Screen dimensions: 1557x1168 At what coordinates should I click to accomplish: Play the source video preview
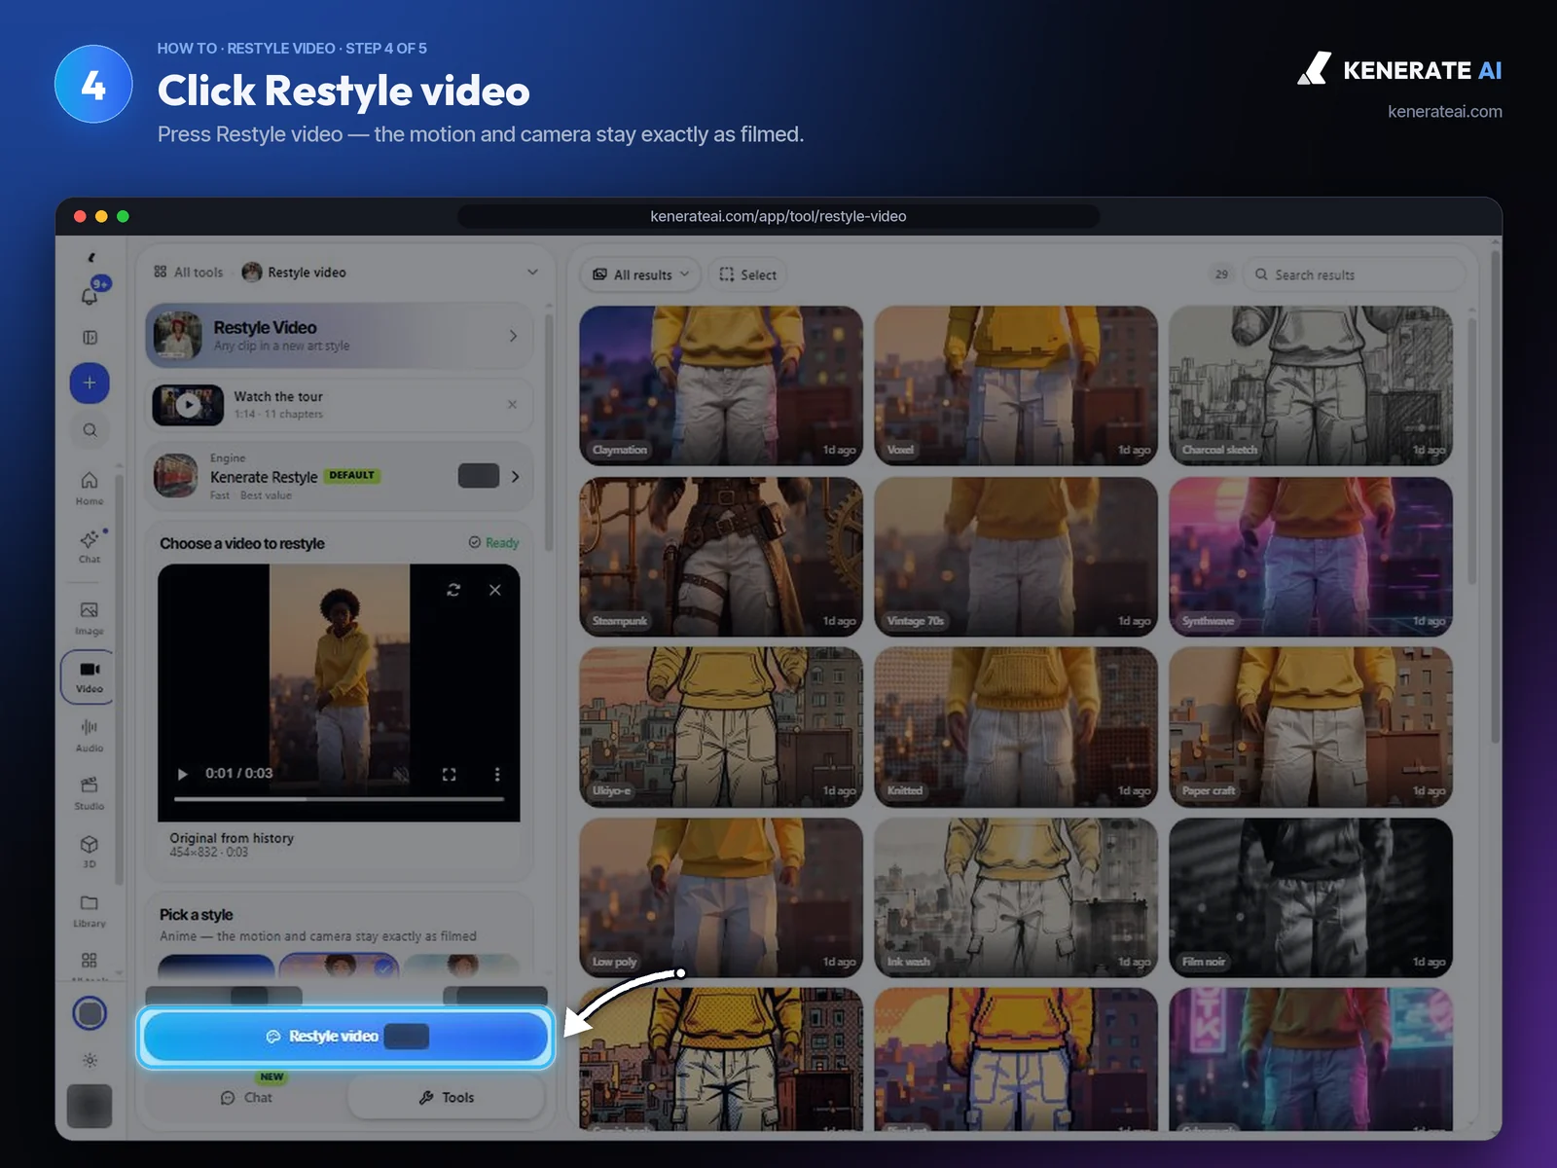(182, 774)
